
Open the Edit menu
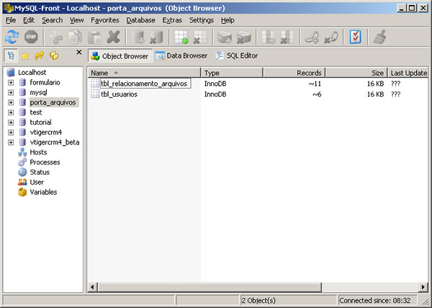pyautogui.click(x=29, y=20)
